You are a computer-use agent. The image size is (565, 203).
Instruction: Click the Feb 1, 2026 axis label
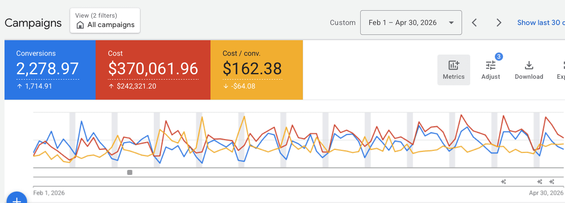[49, 193]
